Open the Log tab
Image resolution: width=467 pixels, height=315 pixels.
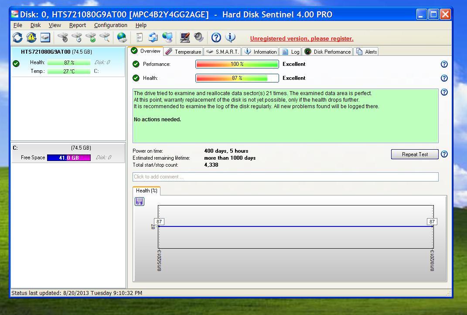pos(290,51)
